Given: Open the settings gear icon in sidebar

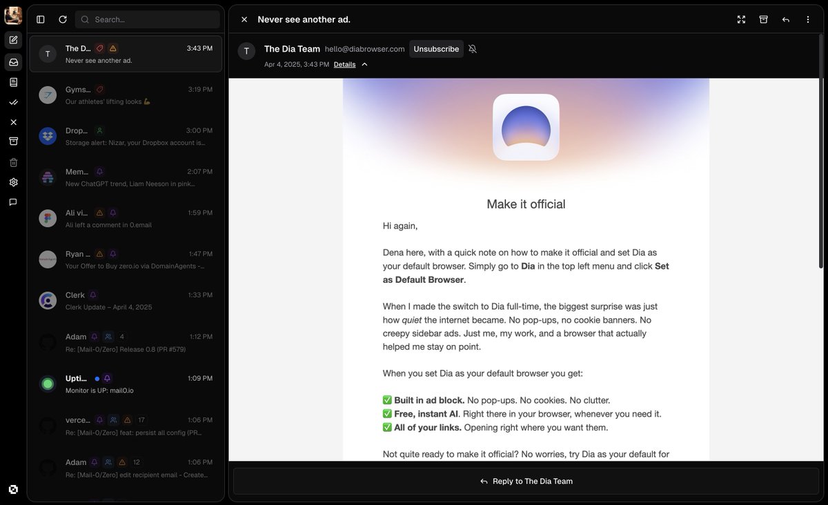Looking at the screenshot, I should 13,182.
